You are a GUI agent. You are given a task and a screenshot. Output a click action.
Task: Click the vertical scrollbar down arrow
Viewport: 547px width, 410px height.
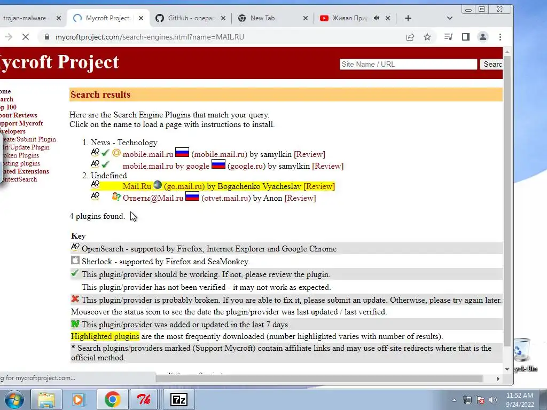(507, 369)
